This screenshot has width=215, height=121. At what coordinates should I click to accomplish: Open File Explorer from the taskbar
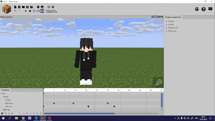pos(16,118)
